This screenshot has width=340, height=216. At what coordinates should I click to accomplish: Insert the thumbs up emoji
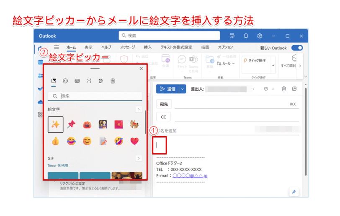56,141
